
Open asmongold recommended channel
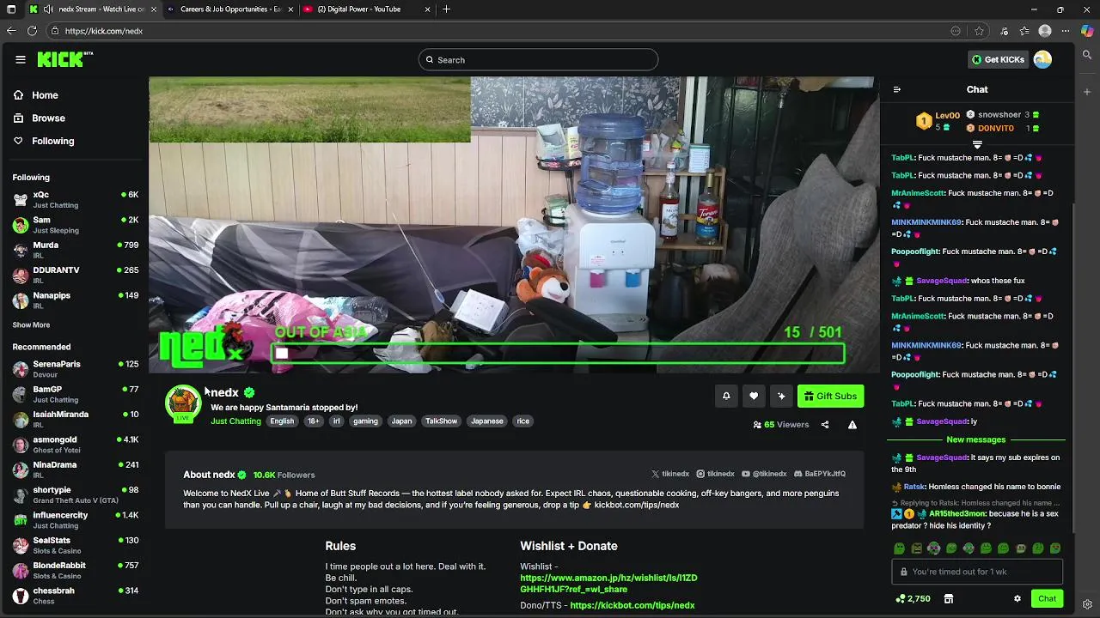pos(76,445)
